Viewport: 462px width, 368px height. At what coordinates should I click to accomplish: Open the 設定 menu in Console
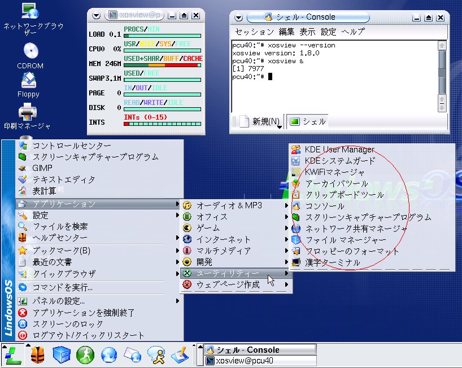[328, 32]
